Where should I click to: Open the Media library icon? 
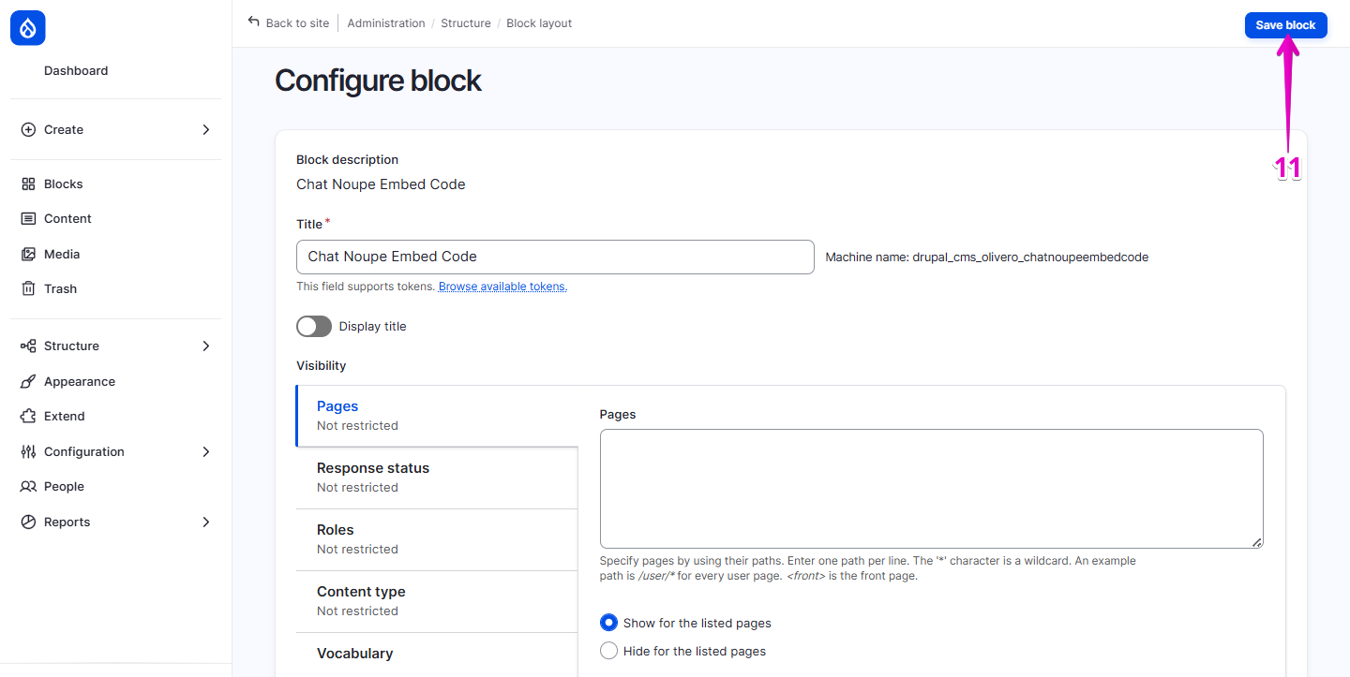click(28, 253)
